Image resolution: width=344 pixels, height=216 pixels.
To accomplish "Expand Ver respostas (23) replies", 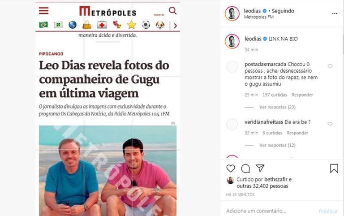I will click(277, 107).
